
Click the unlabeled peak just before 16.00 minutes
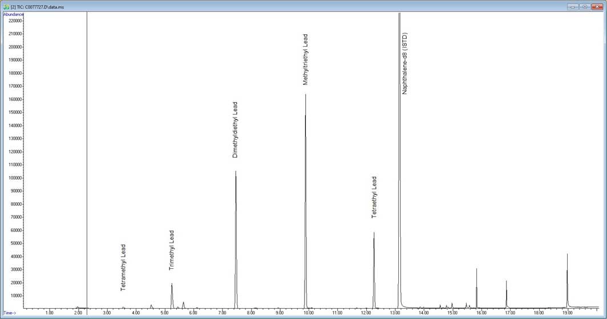[476, 269]
